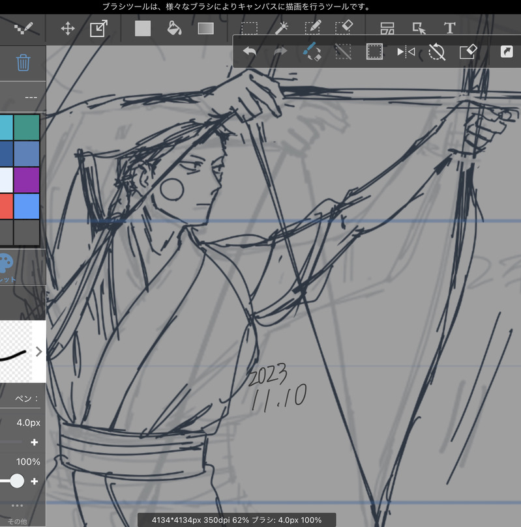Select the Text tool
The height and width of the screenshot is (527, 521).
pos(450,28)
